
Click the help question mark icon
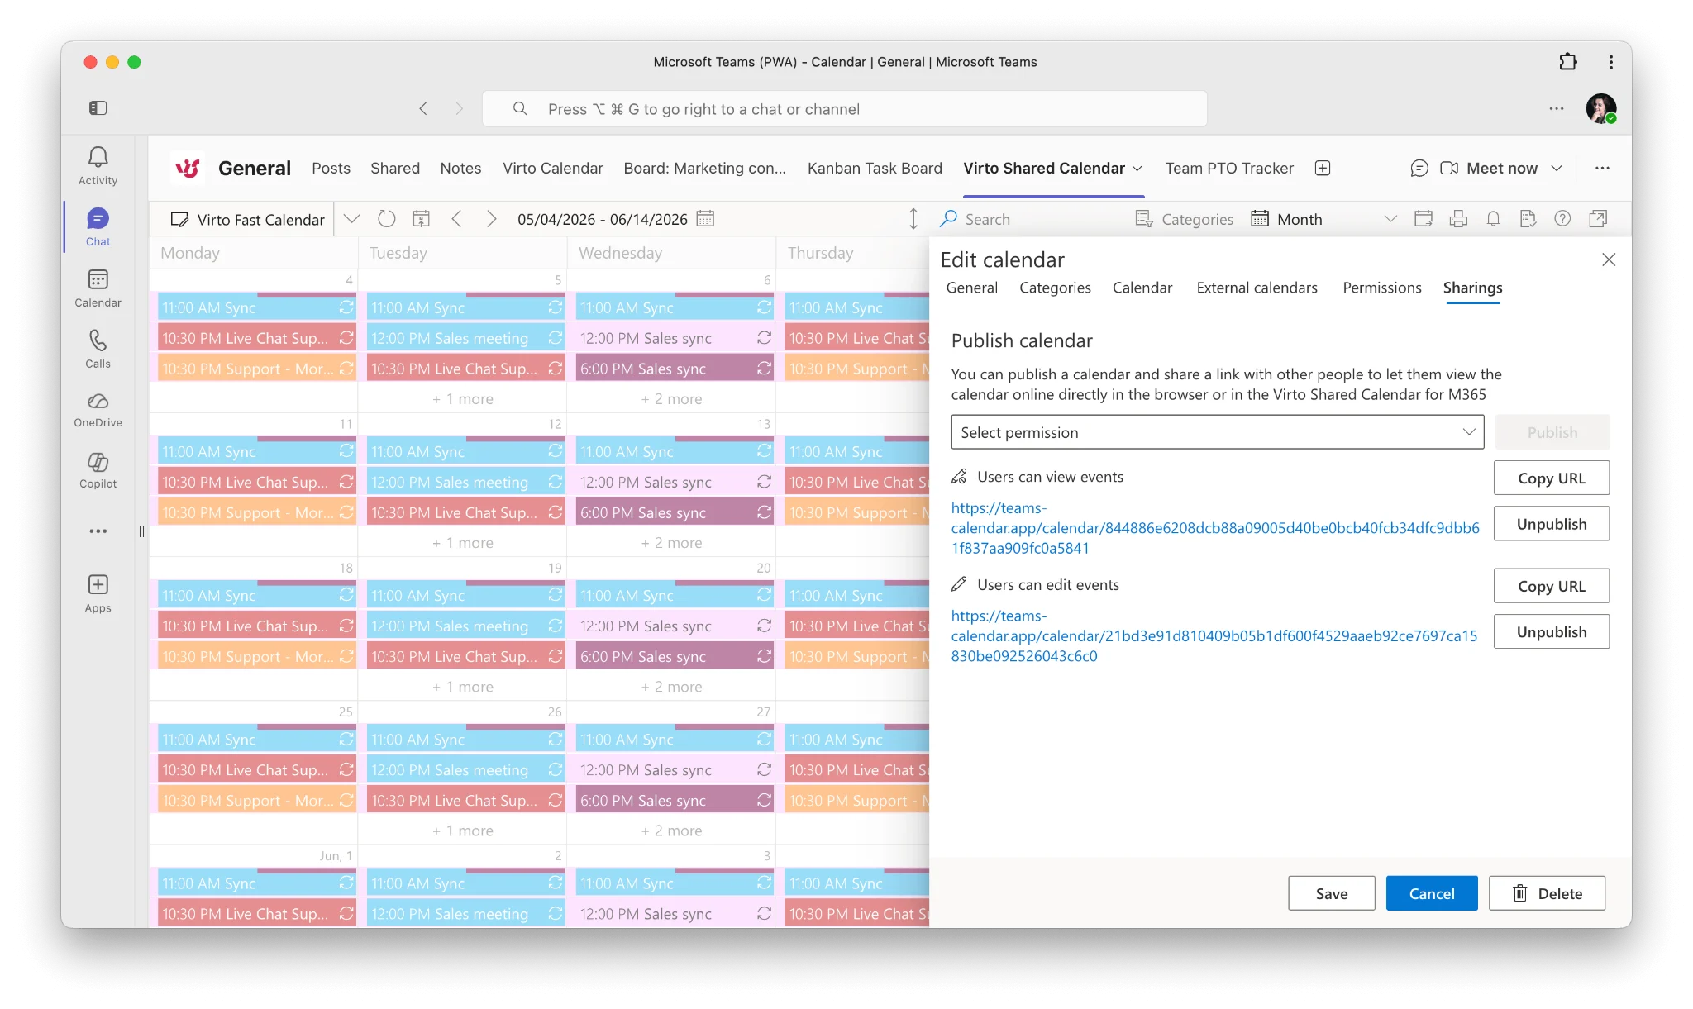(x=1562, y=219)
